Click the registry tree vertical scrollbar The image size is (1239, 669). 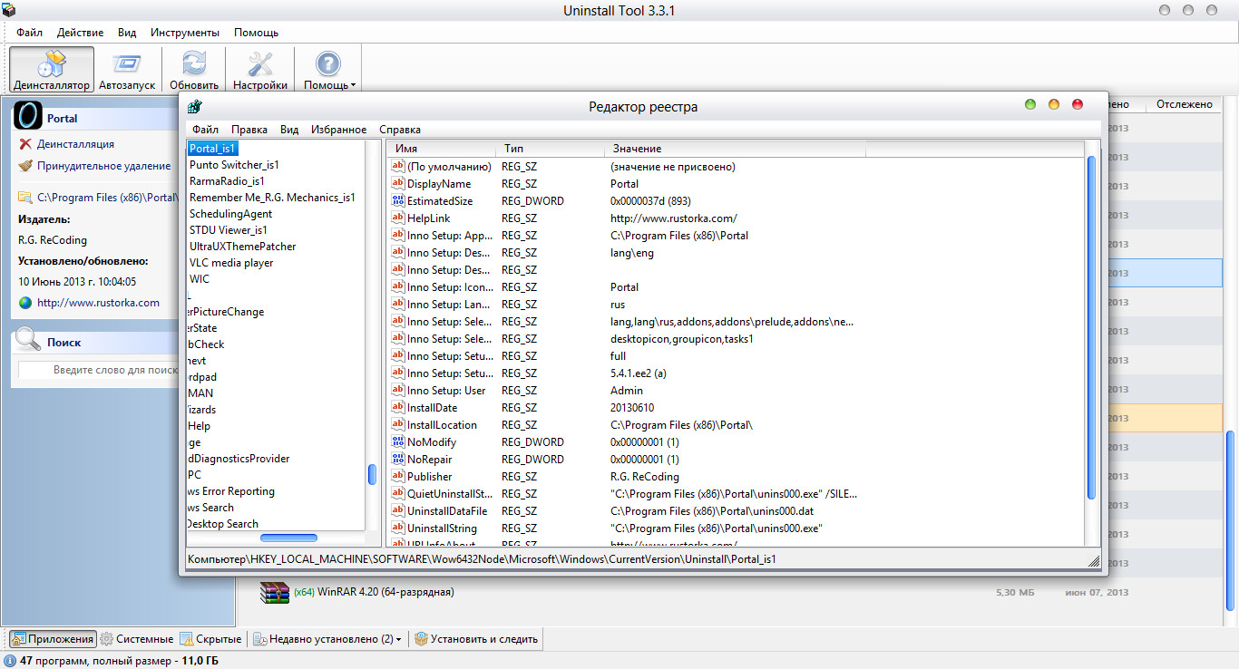pos(372,475)
